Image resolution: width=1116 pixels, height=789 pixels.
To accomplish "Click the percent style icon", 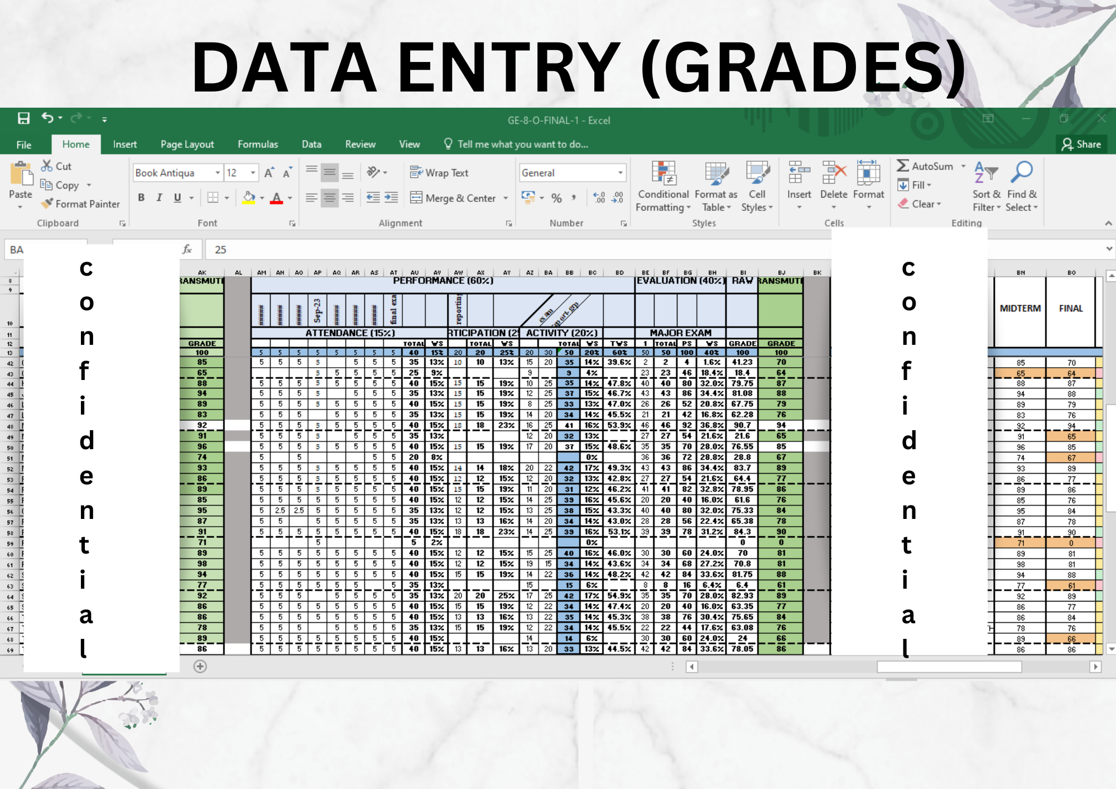I will pyautogui.click(x=556, y=198).
